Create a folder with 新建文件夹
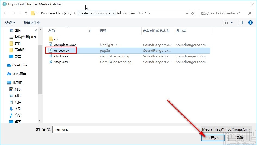The height and width of the screenshot is (145, 257). pos(32,23)
